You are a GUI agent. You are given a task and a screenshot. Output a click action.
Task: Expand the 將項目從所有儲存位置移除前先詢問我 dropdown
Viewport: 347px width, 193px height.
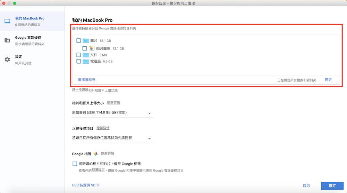tap(112, 138)
